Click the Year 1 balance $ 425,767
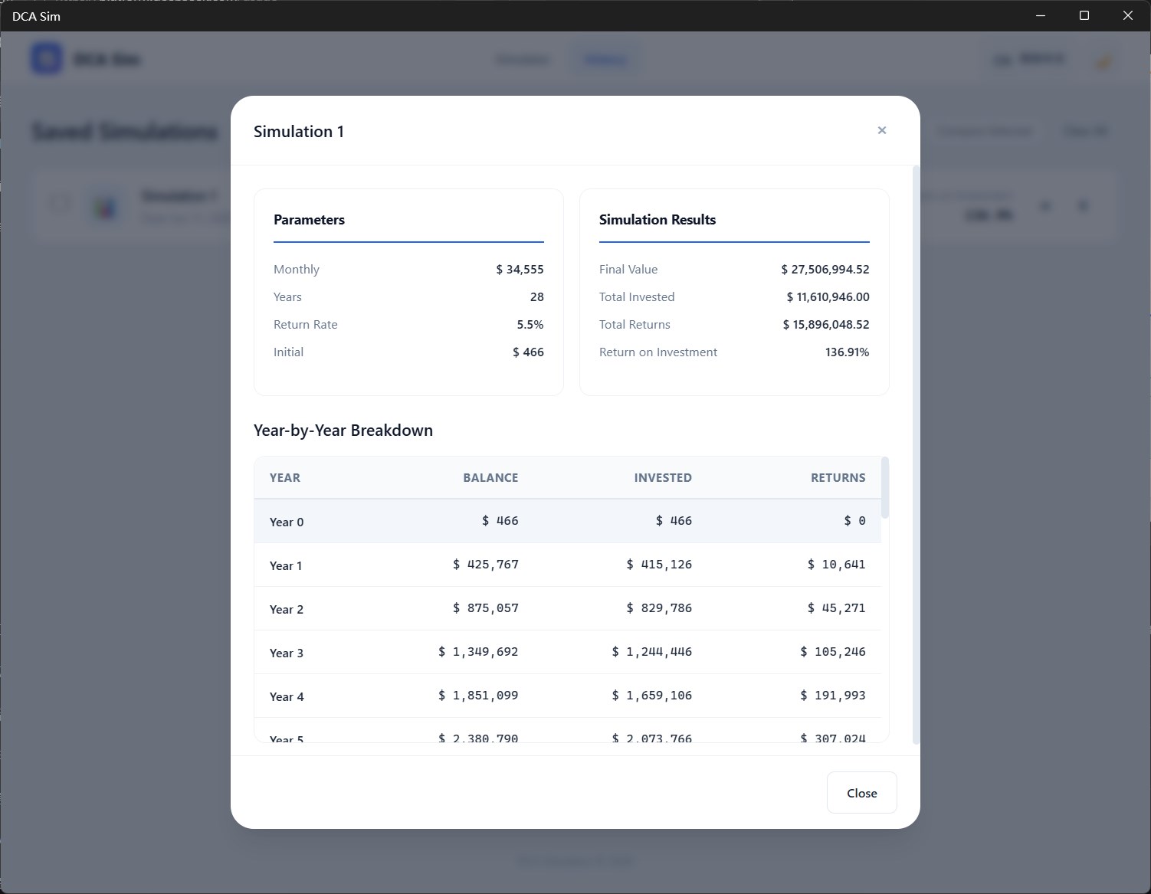This screenshot has width=1151, height=894. 486,565
